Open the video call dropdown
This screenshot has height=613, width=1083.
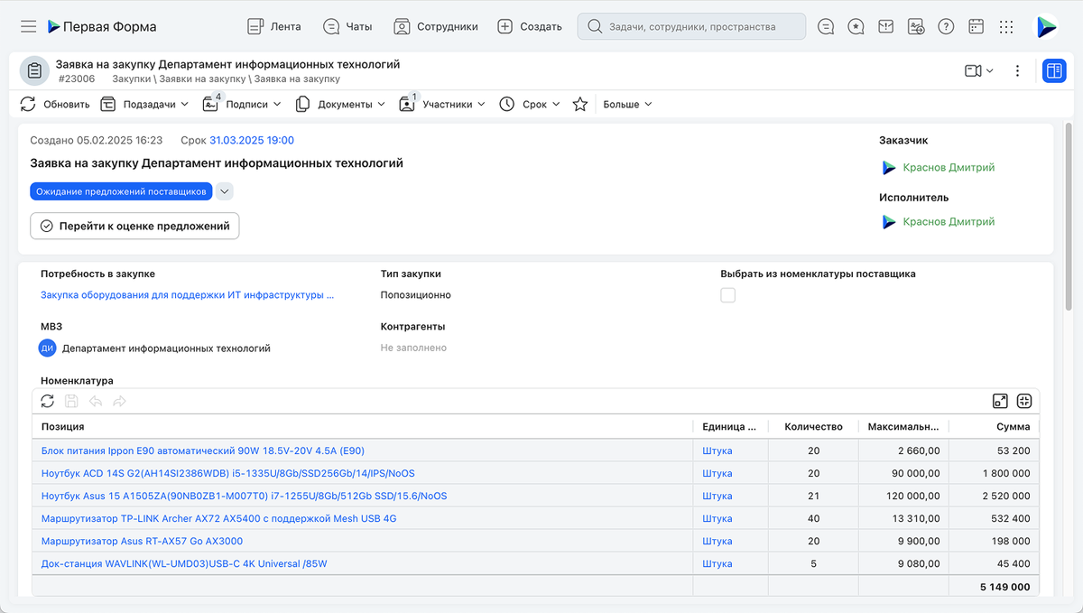(978, 70)
